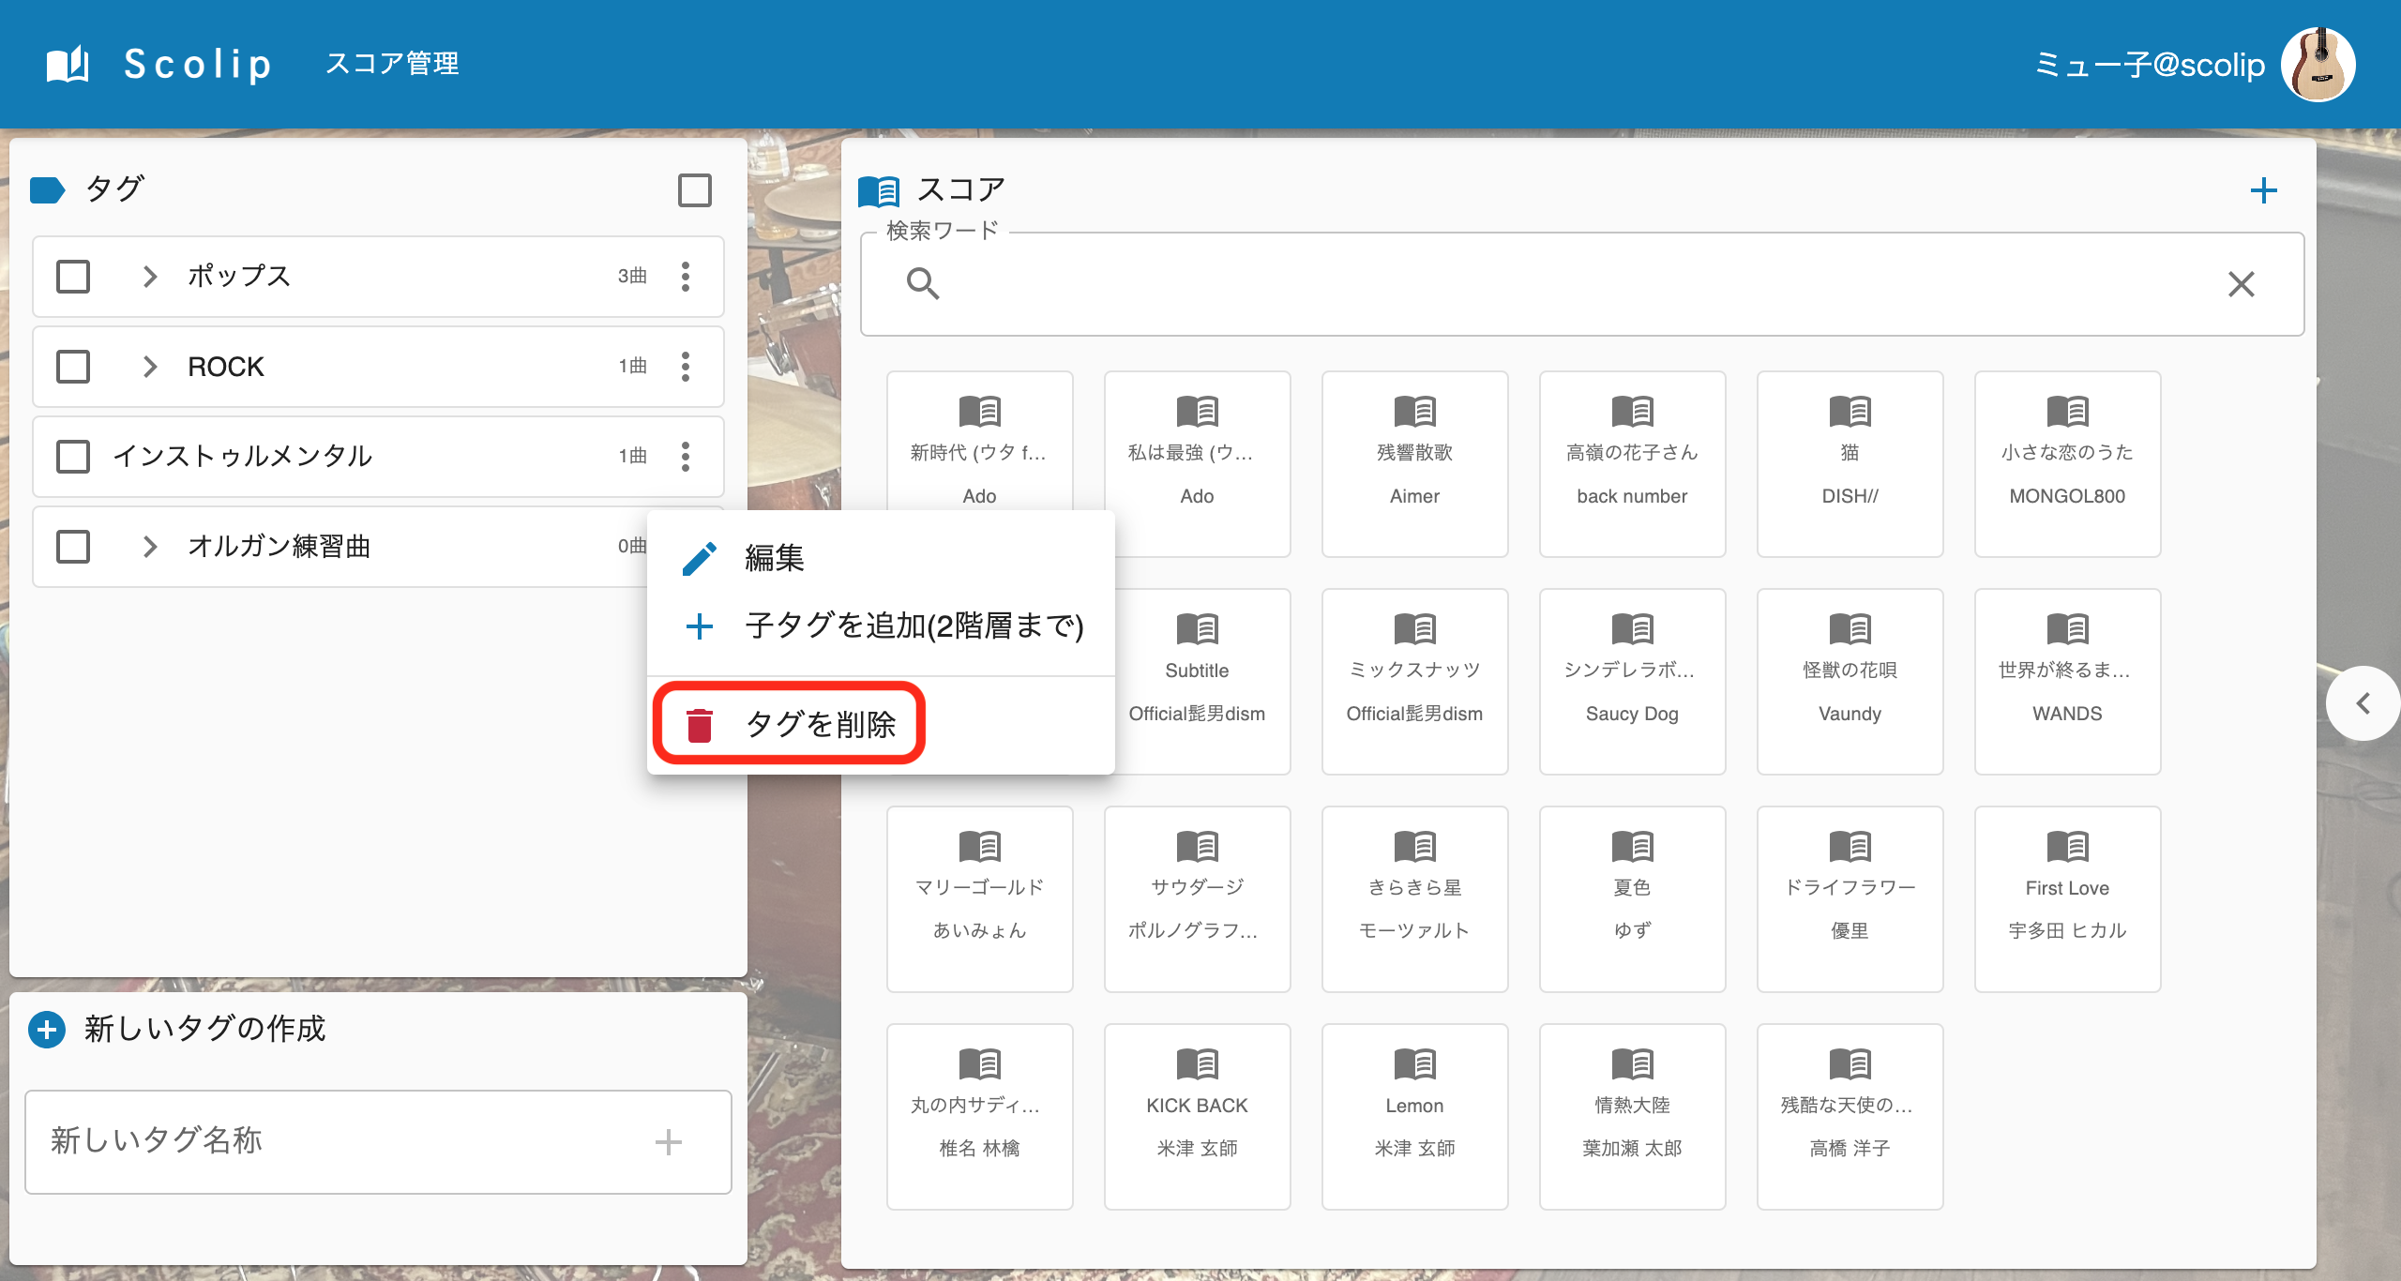This screenshot has height=1281, width=2401.
Task: Click the search magnifier icon
Action: (923, 283)
